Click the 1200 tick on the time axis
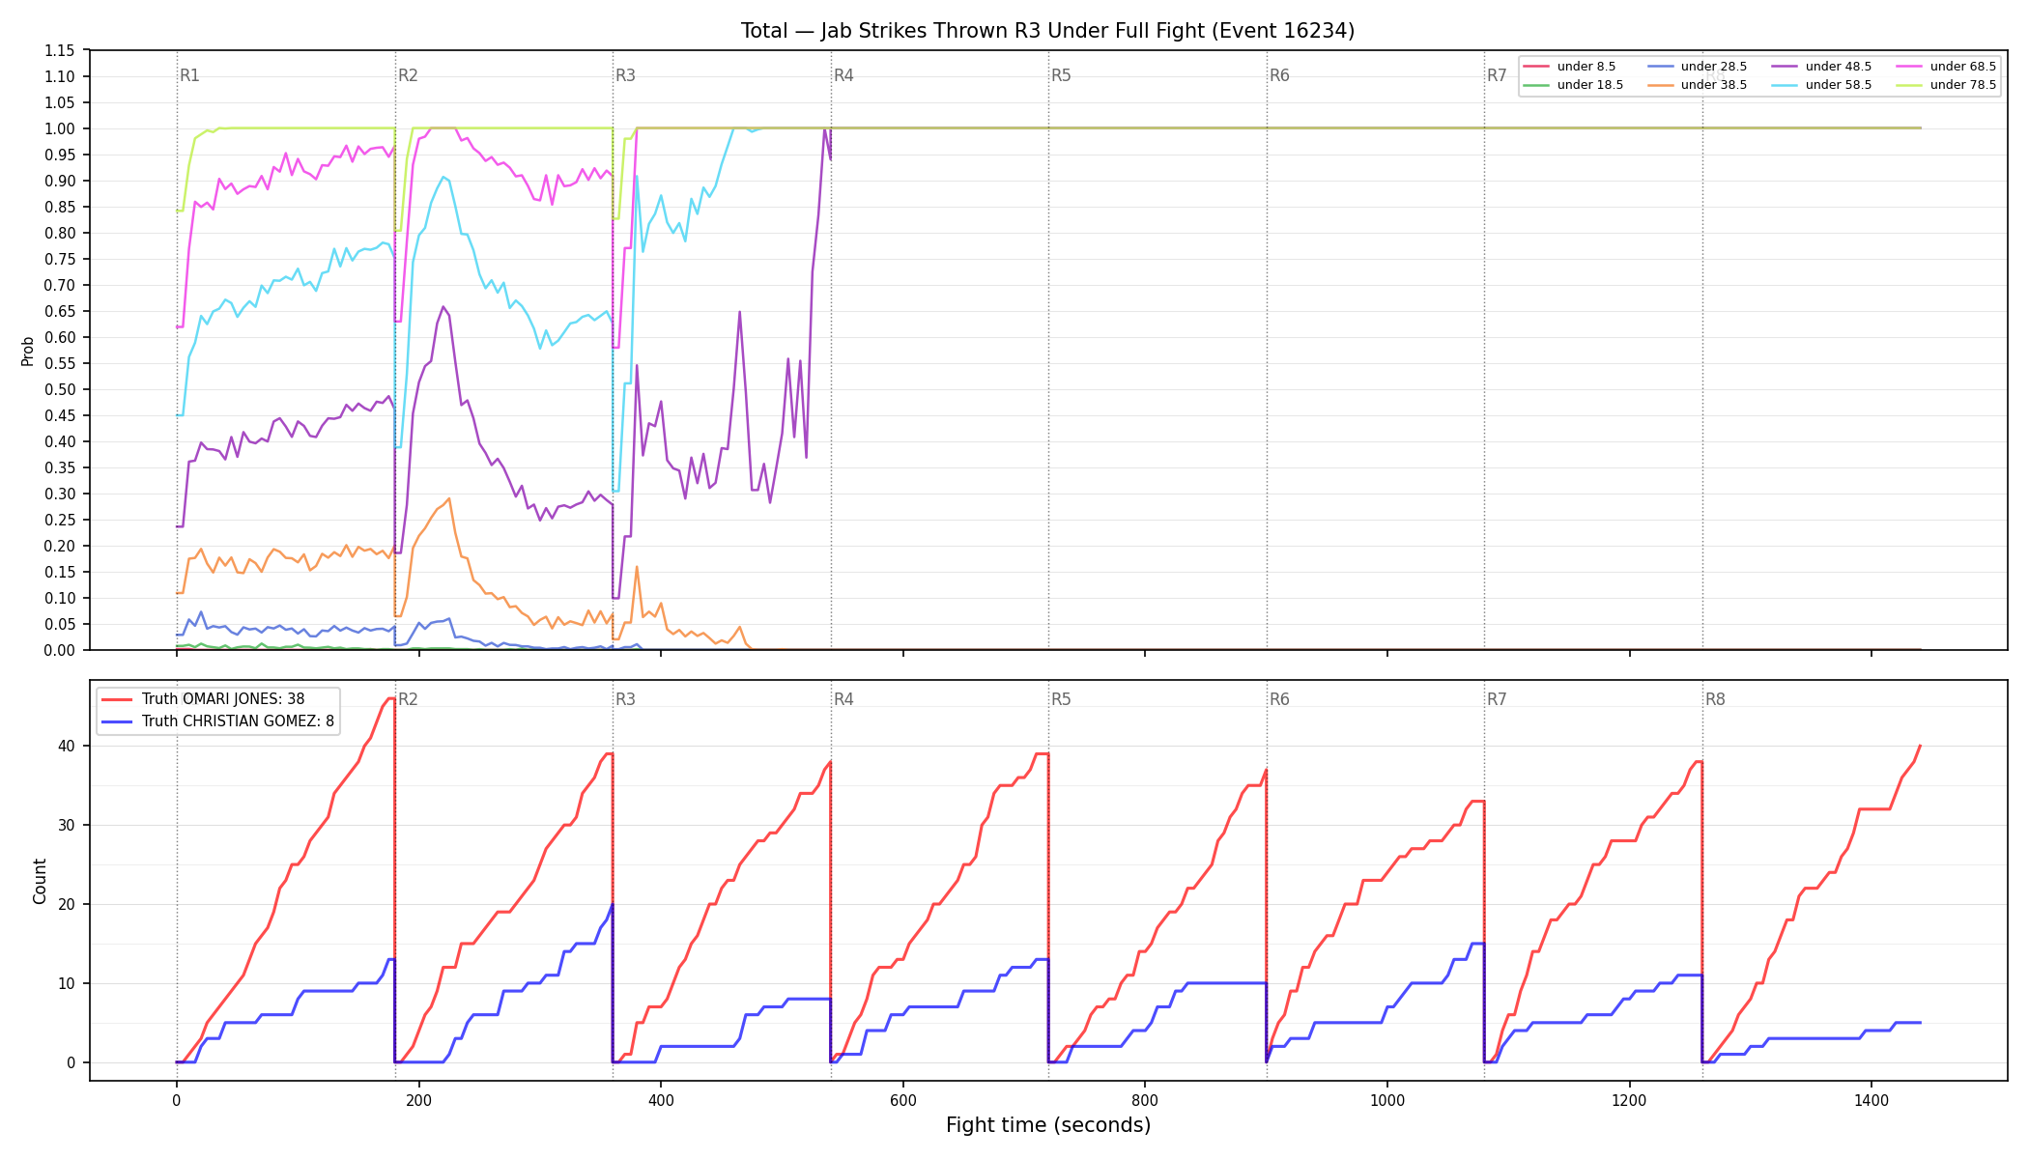Image resolution: width=2029 pixels, height=1159 pixels. click(1630, 1100)
